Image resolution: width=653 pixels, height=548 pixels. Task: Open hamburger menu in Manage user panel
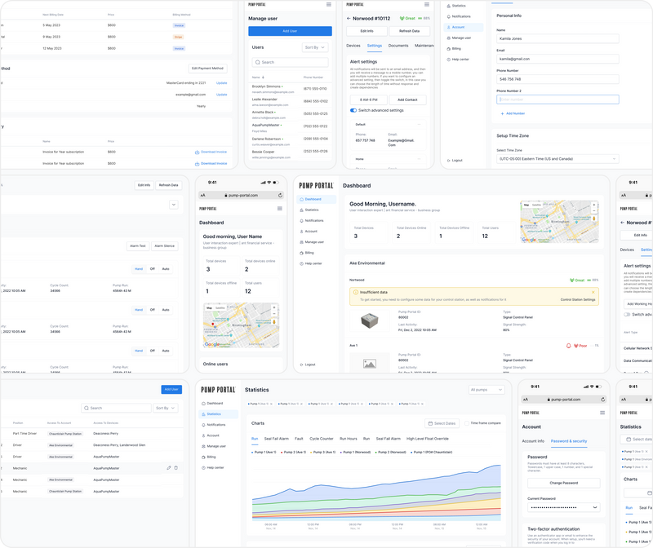(329, 5)
